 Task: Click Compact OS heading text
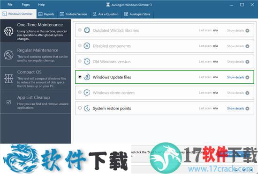coord(29,72)
